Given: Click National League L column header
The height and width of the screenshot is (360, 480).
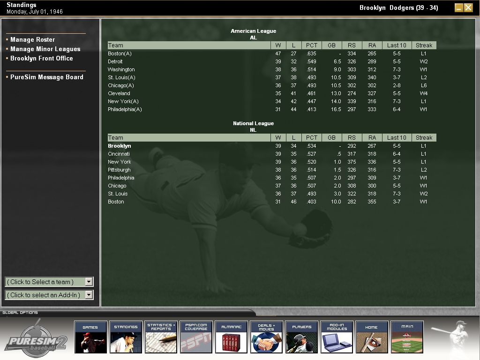Looking at the screenshot, I should click(x=293, y=138).
